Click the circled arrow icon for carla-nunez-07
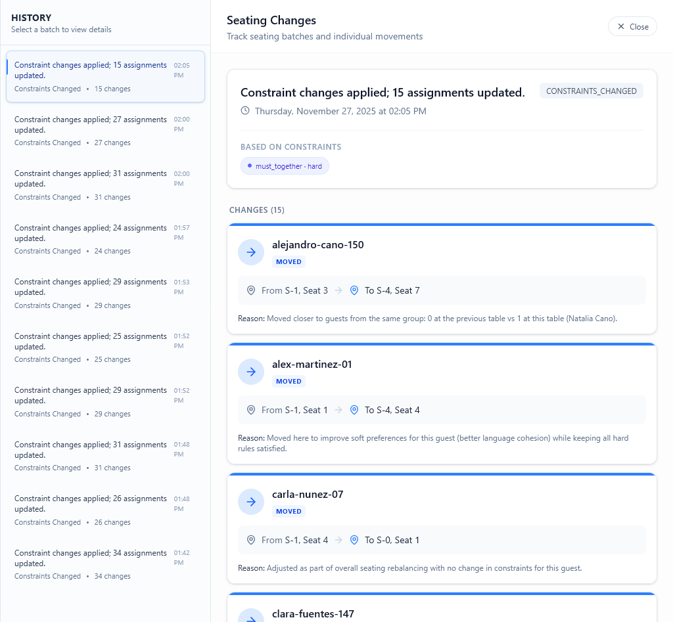This screenshot has width=673, height=622. click(250, 502)
